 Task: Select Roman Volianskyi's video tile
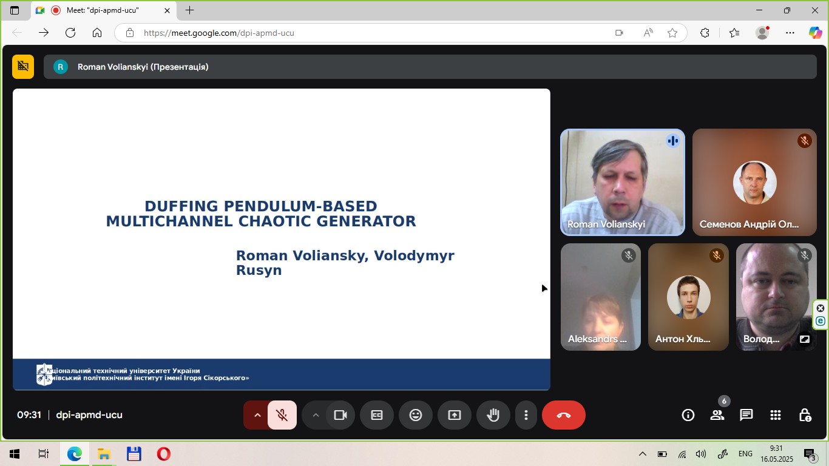[x=622, y=182]
